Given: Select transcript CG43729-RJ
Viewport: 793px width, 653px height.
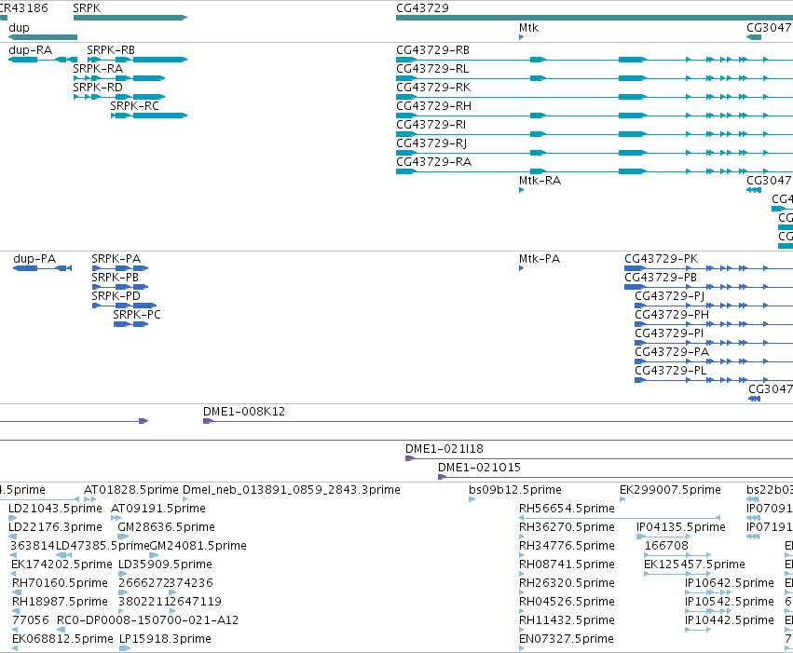Looking at the screenshot, I should [431, 143].
